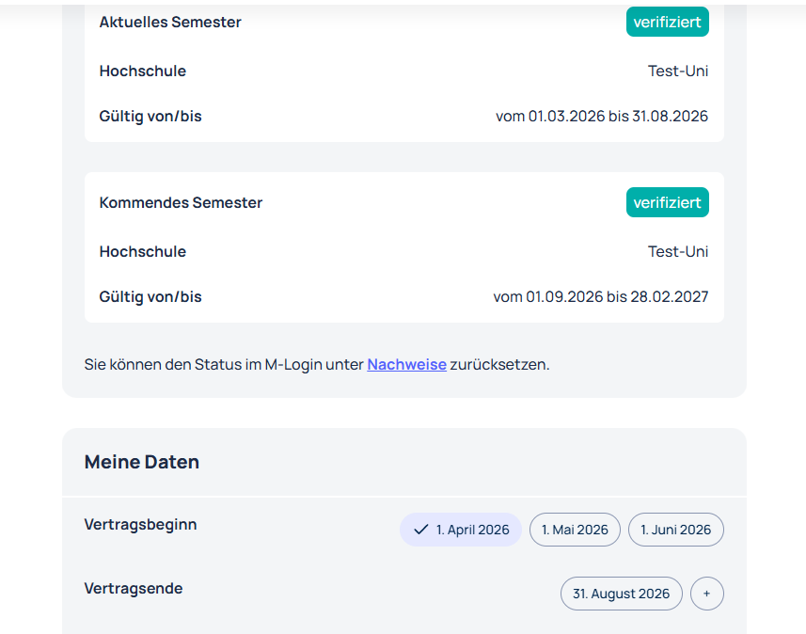806x634 pixels.
Task: Click the upcoming semester validity dates 01.09.2026–28.02.2027
Action: coord(600,297)
